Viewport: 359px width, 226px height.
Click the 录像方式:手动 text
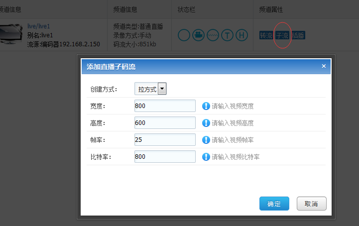132,35
